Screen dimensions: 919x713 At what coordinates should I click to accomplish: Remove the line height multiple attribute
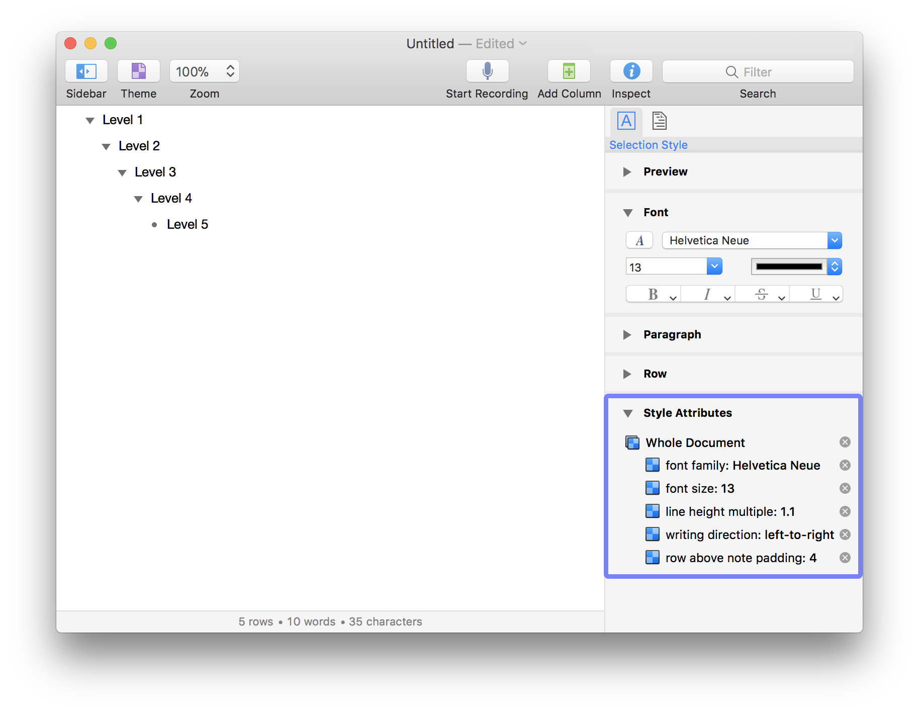point(845,511)
